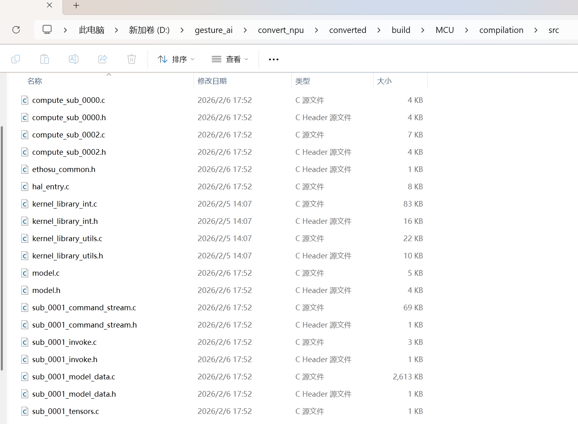The image size is (578, 426).
Task: Sort by 修改日期 column header
Action: click(212, 81)
